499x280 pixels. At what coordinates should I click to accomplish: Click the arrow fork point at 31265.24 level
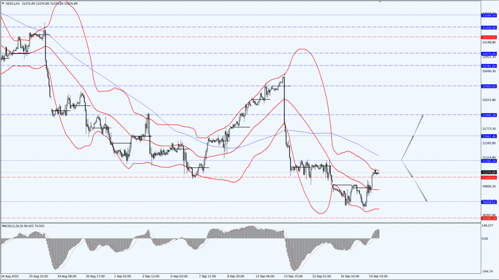401,160
